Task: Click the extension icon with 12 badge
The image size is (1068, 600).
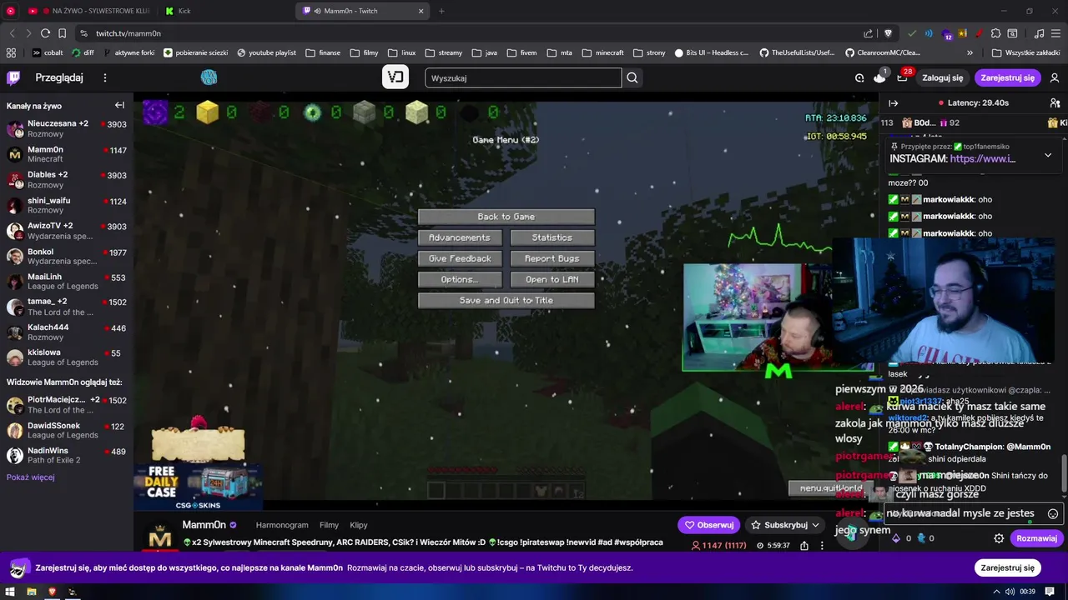Action: (946, 34)
